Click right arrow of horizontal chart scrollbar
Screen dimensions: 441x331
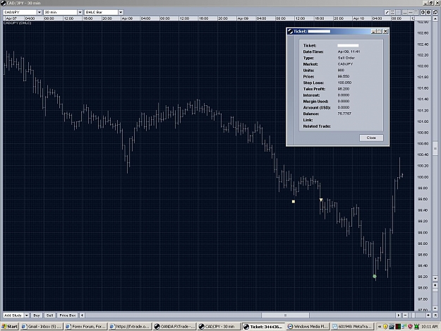click(398, 315)
